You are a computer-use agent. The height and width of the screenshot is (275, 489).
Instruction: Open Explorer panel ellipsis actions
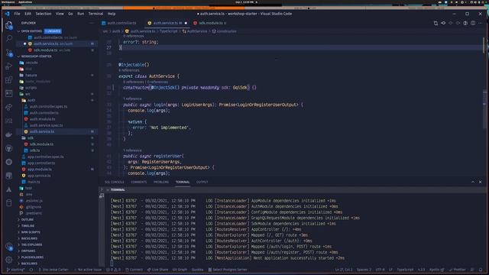coord(92,23)
